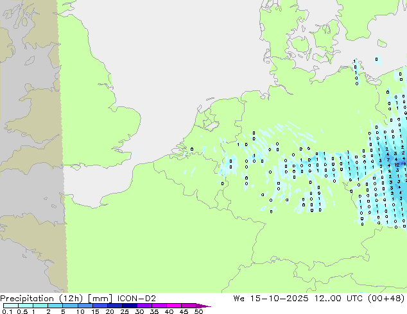
Task: Select the 40–45 mm magenta swatch
Action: [x=174, y=306]
